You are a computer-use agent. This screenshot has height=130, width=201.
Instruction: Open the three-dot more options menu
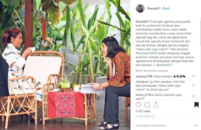pyautogui.click(x=196, y=126)
